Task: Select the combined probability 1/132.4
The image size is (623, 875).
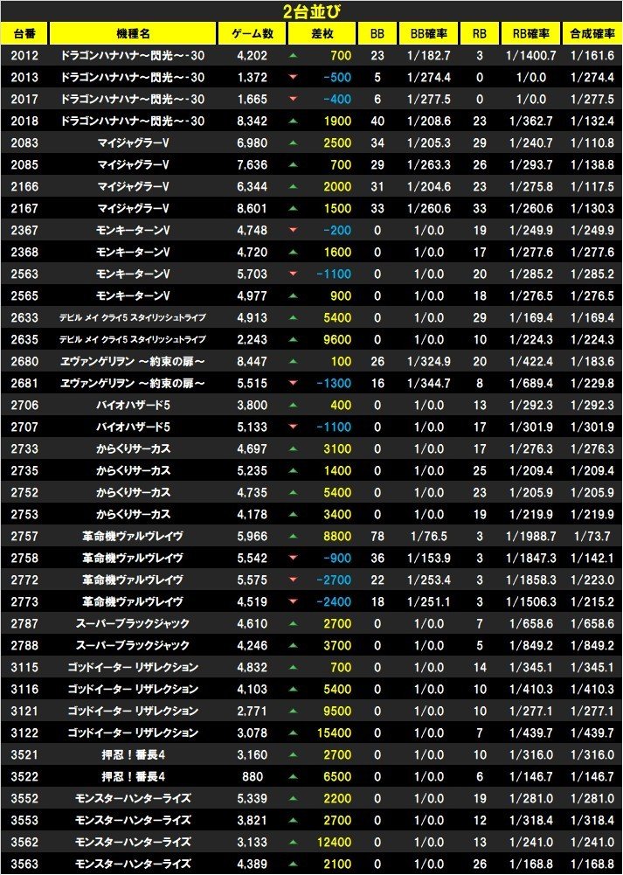Action: click(x=592, y=122)
